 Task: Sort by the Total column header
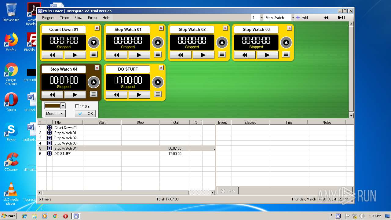175,122
